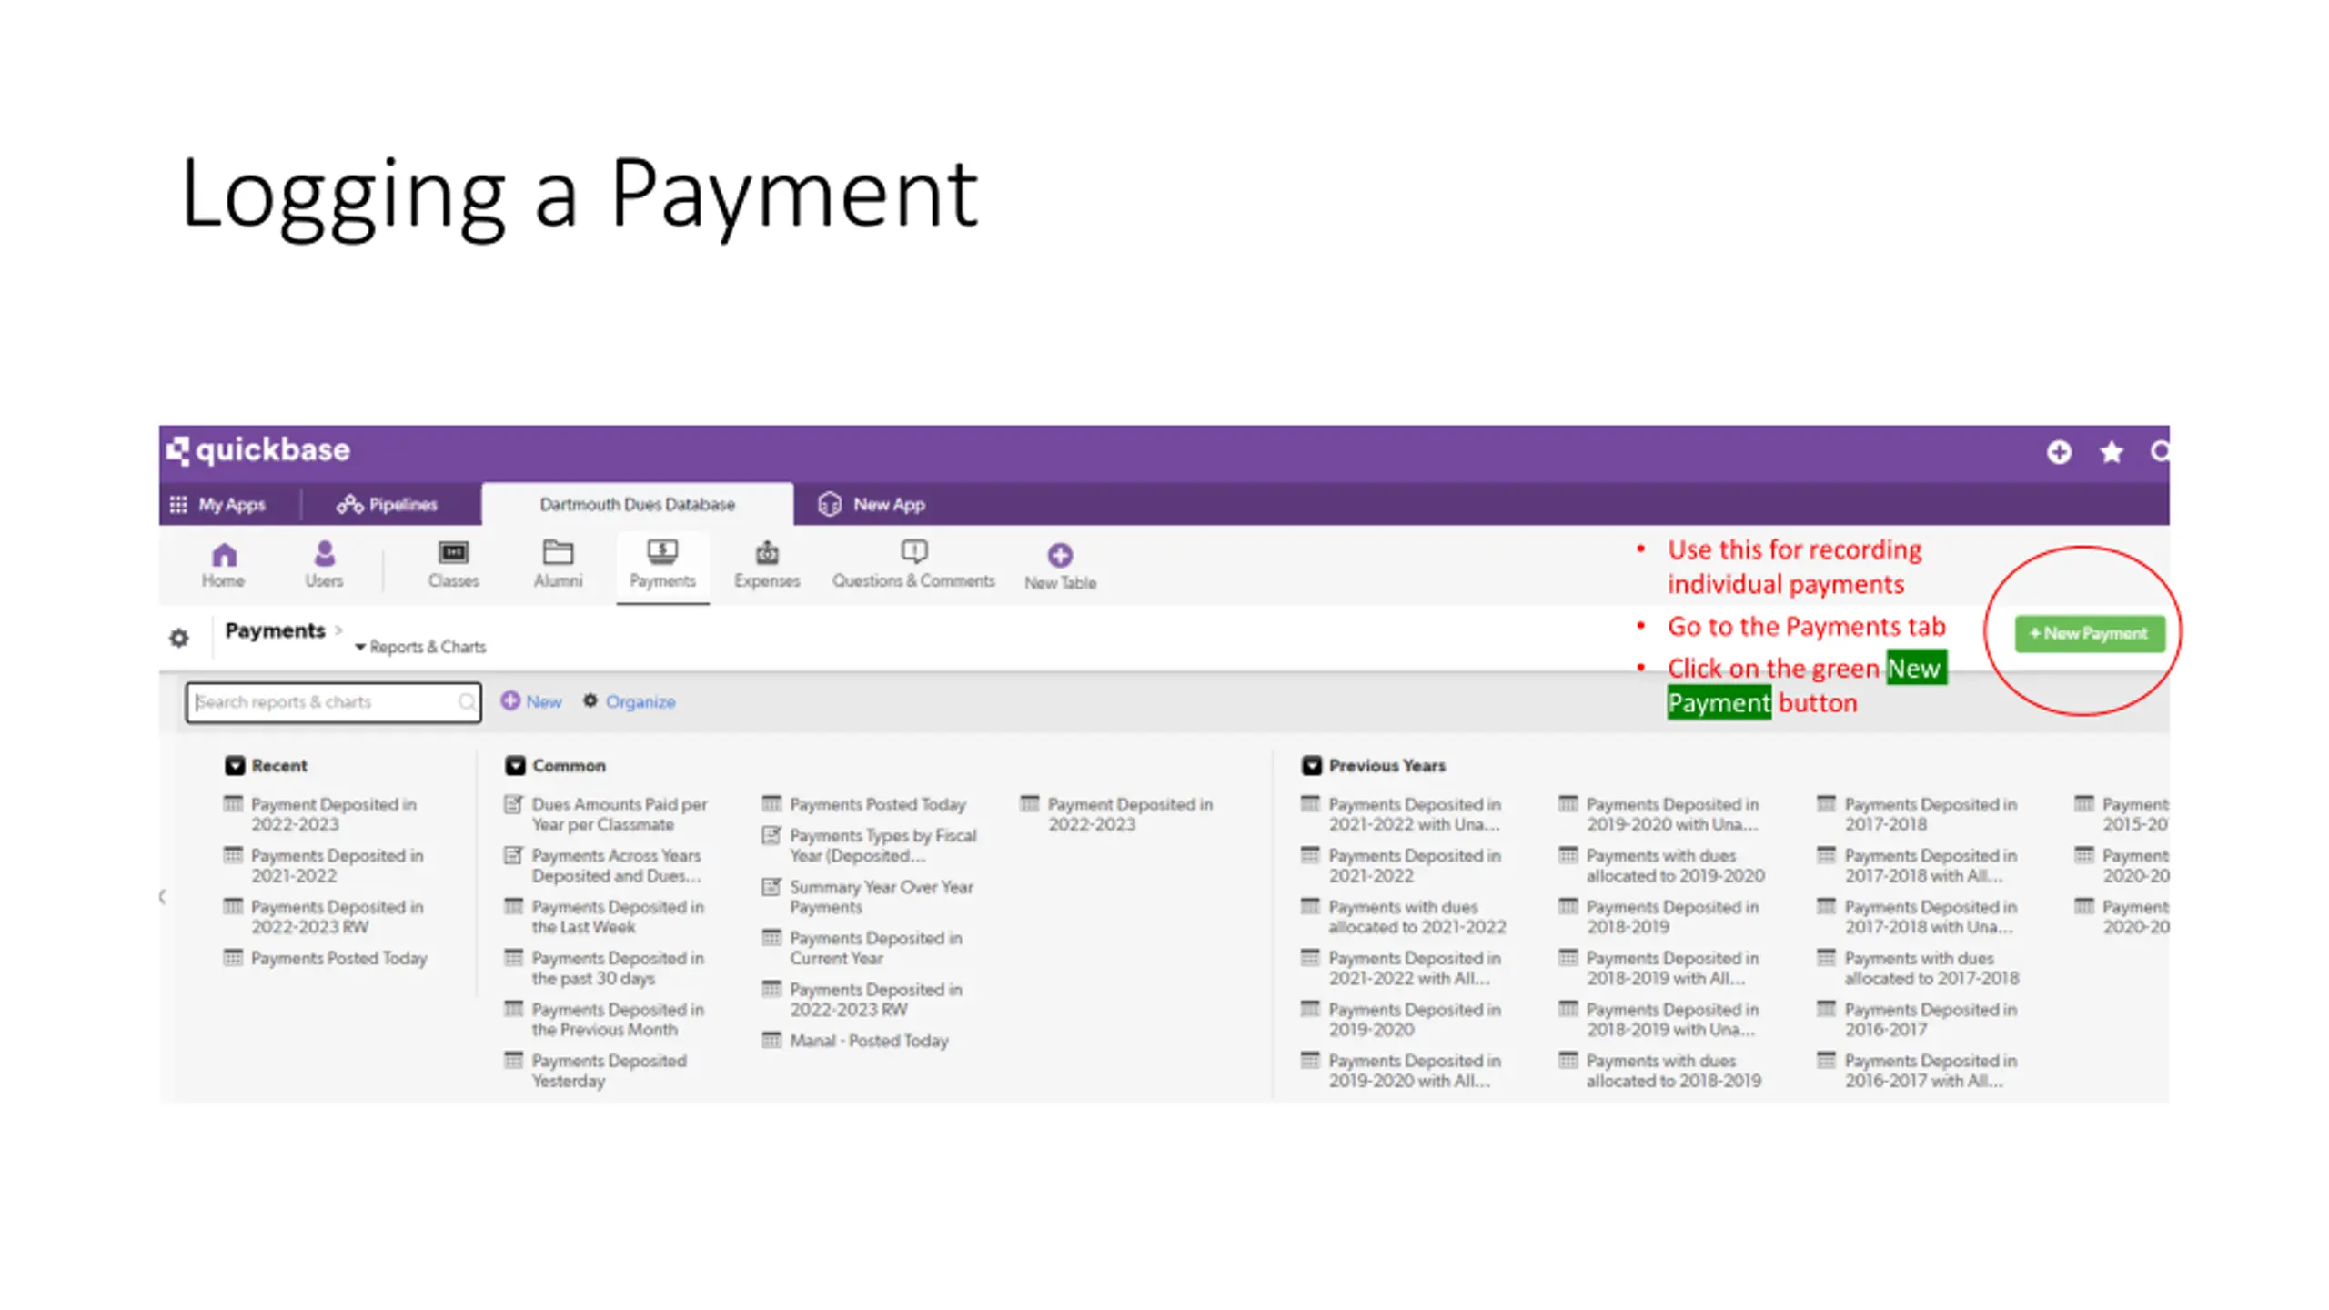Click the plus create icon in header

[2059, 452]
